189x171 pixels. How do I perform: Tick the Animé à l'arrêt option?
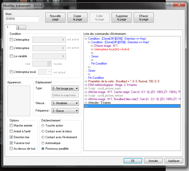11,131
